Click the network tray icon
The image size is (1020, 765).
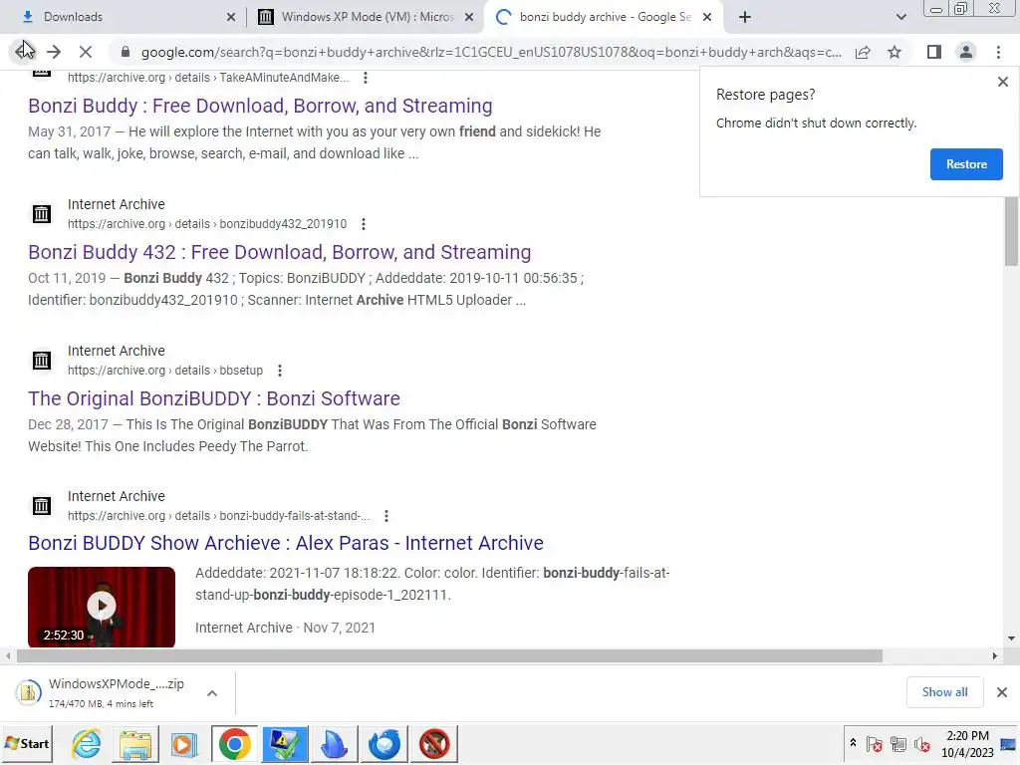[x=898, y=743]
